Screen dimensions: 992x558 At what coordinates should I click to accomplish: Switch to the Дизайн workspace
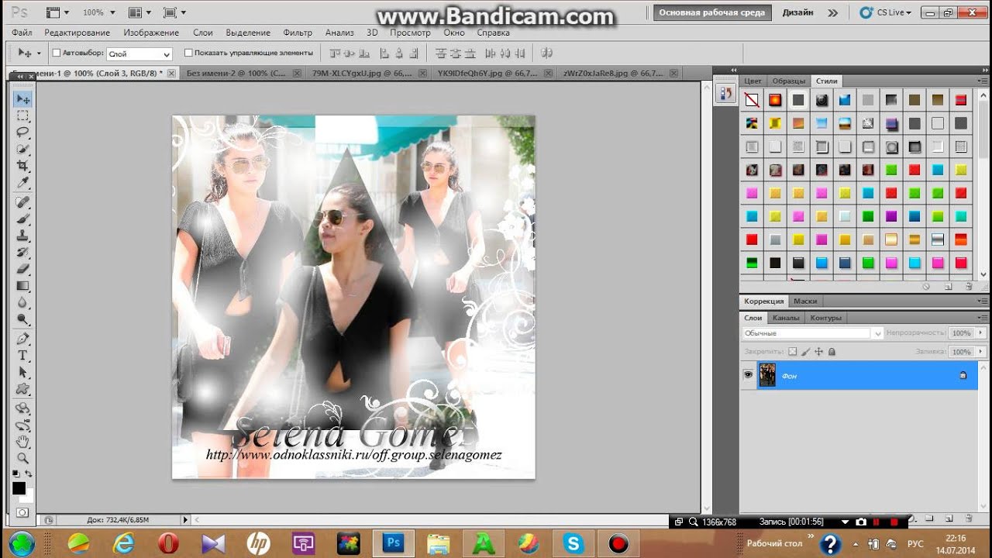tap(797, 13)
